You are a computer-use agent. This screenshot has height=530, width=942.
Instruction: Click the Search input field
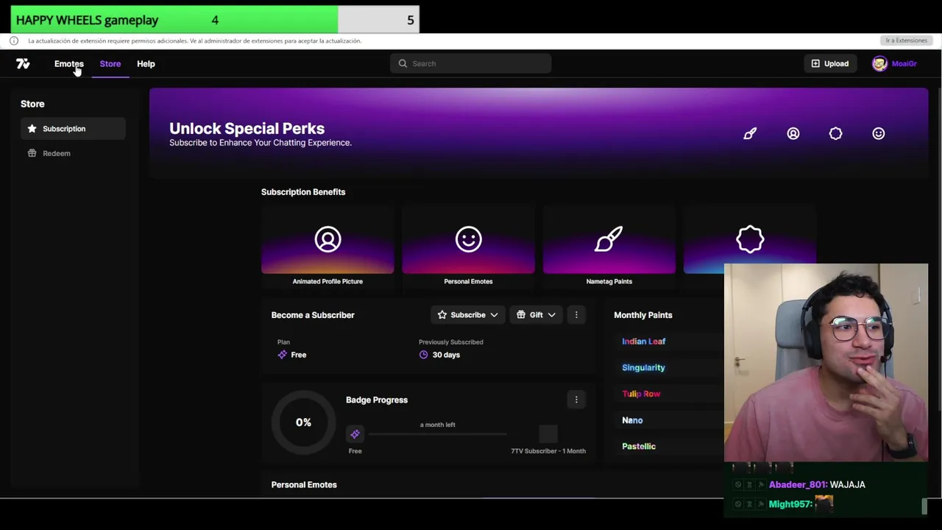[x=470, y=63]
